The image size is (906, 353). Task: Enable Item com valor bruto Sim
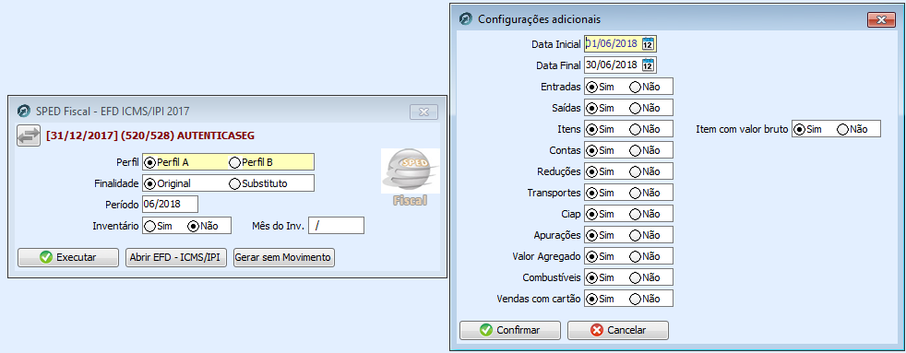pyautogui.click(x=808, y=129)
